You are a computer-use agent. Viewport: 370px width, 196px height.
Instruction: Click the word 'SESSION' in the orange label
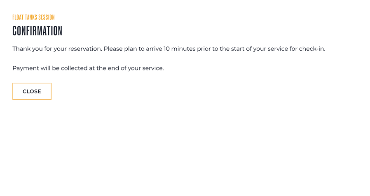(x=47, y=17)
